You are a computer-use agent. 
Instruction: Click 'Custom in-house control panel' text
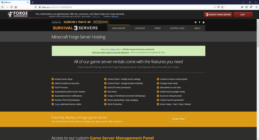[x=174, y=79]
